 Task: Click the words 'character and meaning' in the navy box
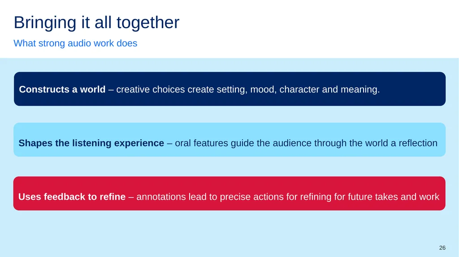tap(329, 89)
